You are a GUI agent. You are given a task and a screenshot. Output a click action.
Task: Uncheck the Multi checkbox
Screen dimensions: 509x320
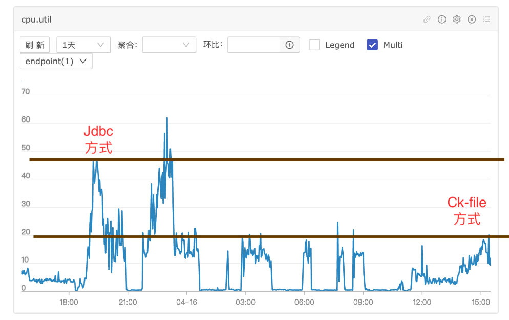[x=372, y=45]
